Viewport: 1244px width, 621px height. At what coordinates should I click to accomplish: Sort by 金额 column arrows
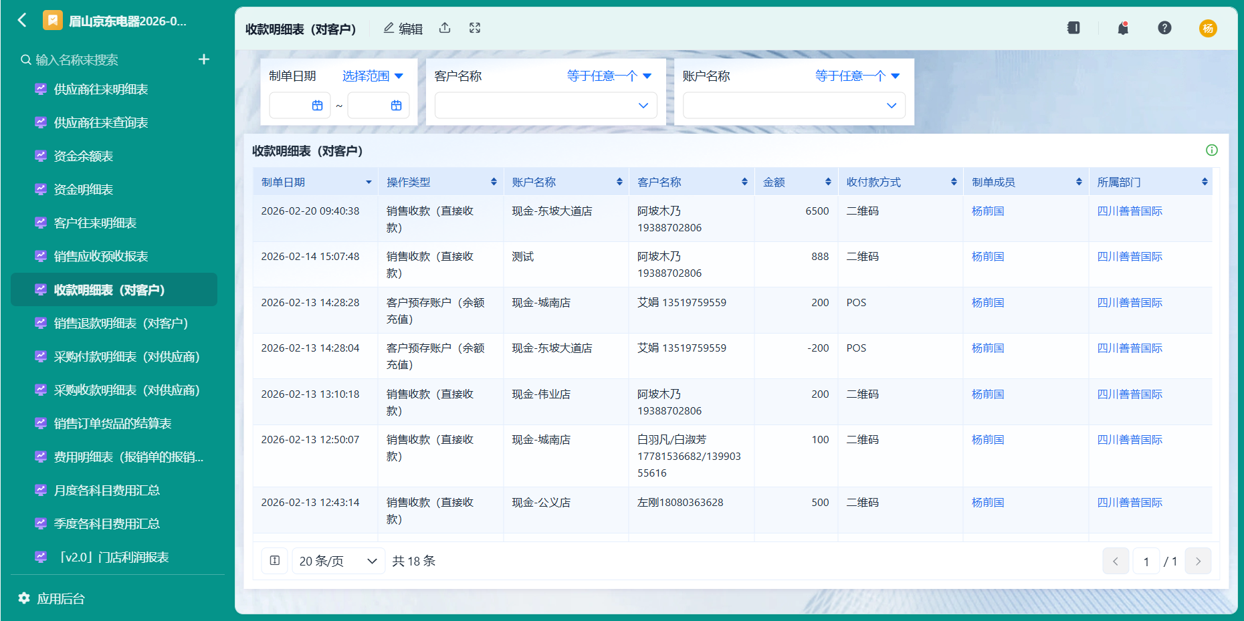[x=828, y=182]
